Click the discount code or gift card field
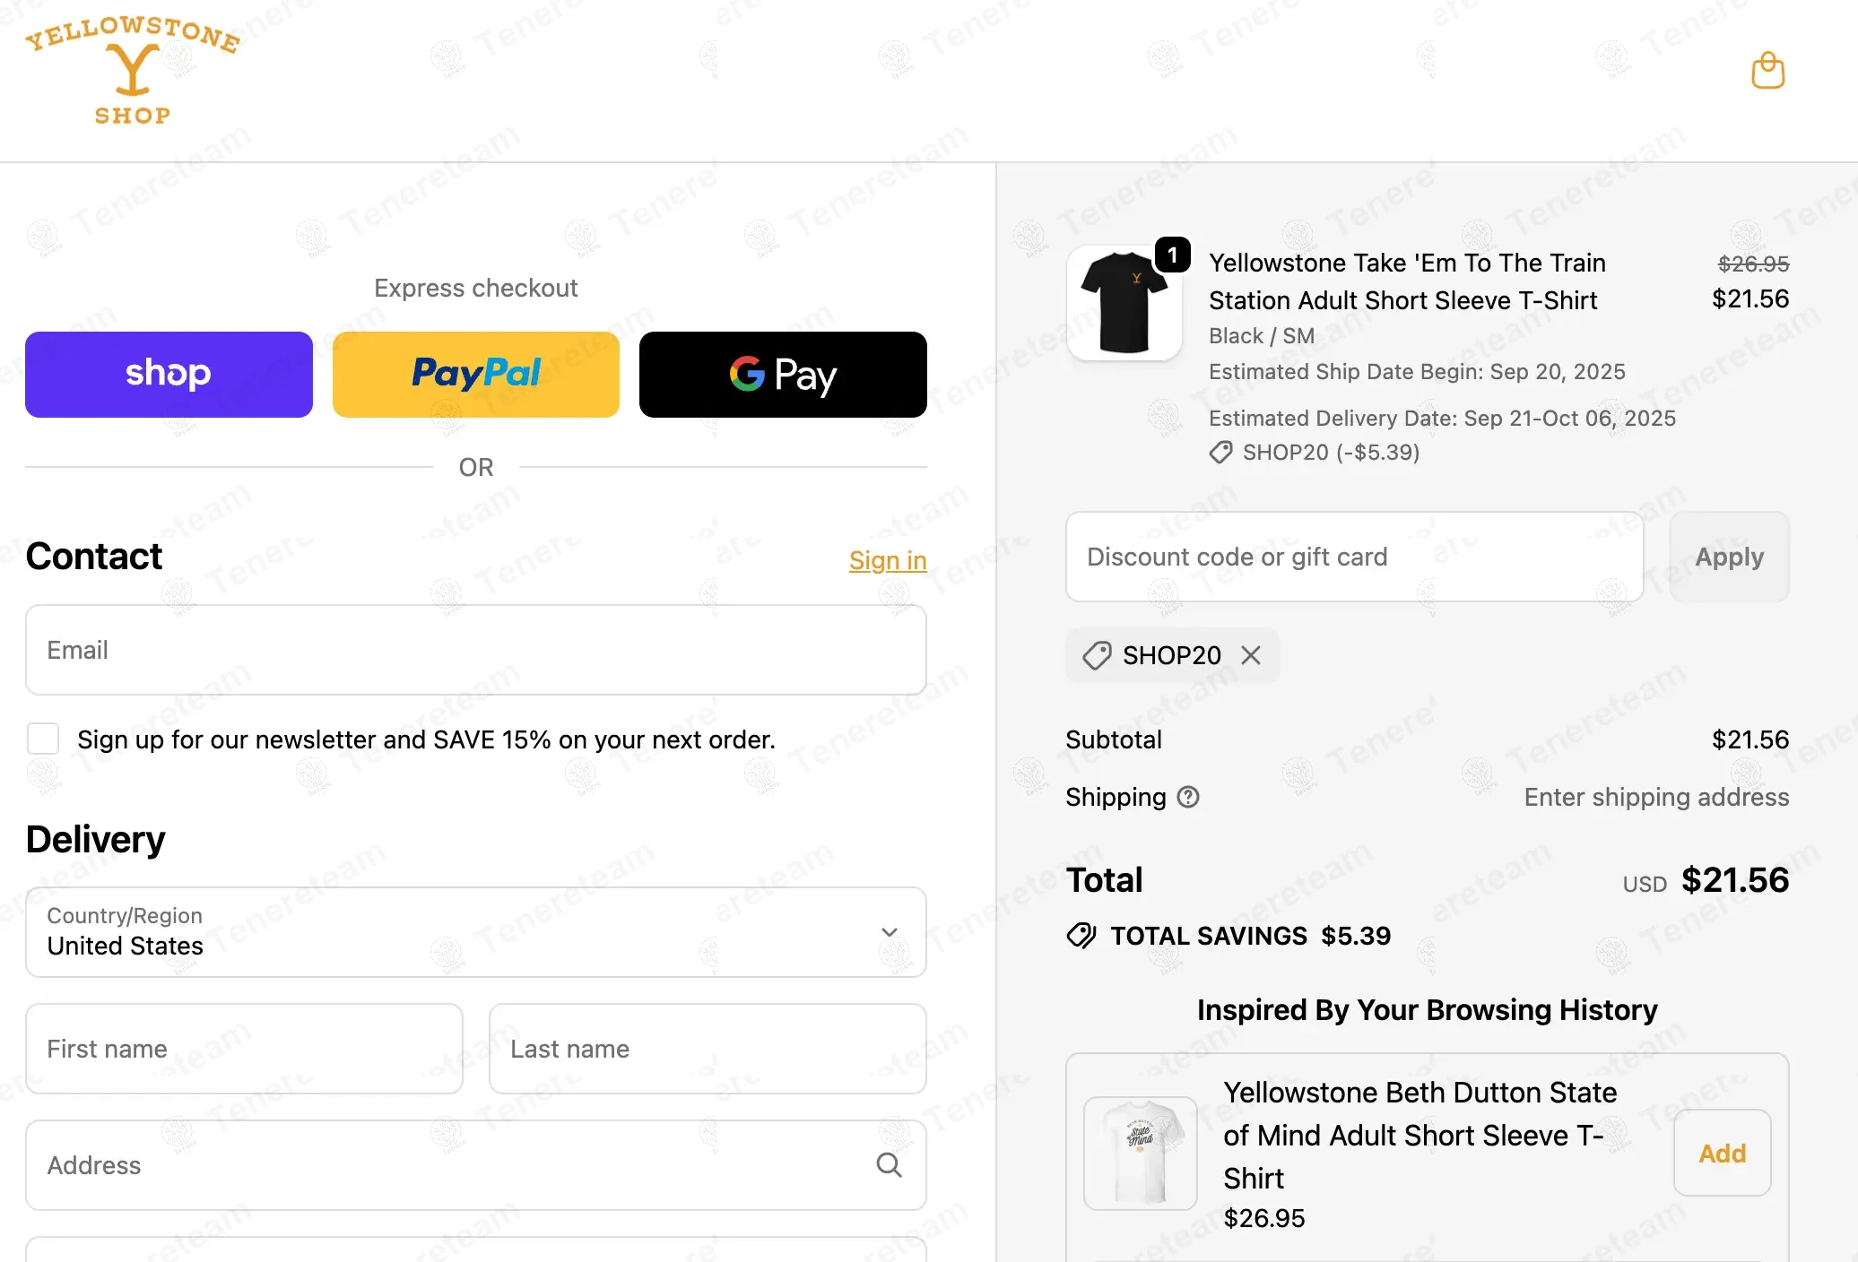 (x=1354, y=557)
